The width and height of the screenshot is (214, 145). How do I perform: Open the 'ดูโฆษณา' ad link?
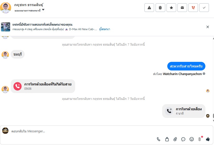pyautogui.click(x=105, y=29)
